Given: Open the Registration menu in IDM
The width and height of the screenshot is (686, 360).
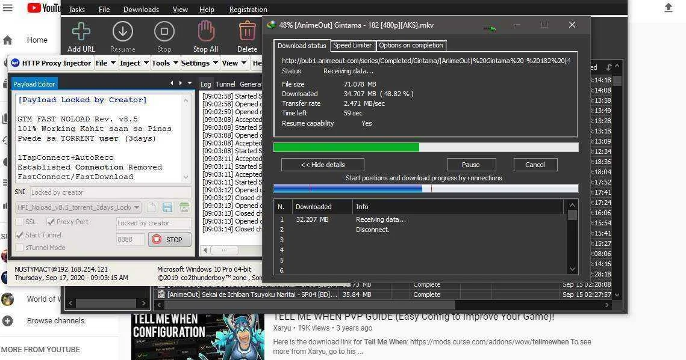Looking at the screenshot, I should click(248, 10).
